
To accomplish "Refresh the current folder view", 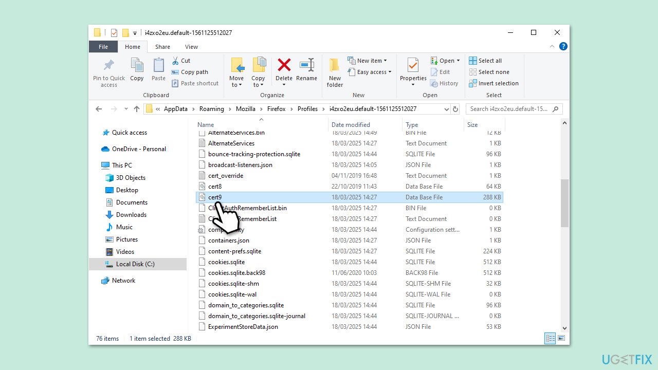I will click(455, 109).
